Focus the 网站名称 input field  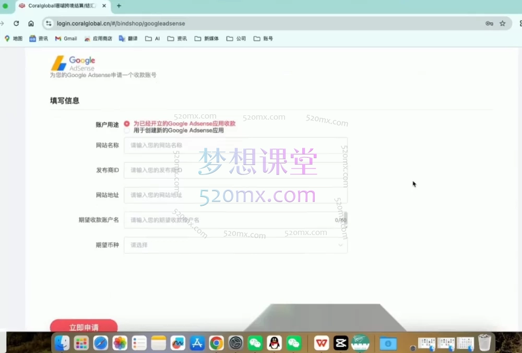click(236, 145)
